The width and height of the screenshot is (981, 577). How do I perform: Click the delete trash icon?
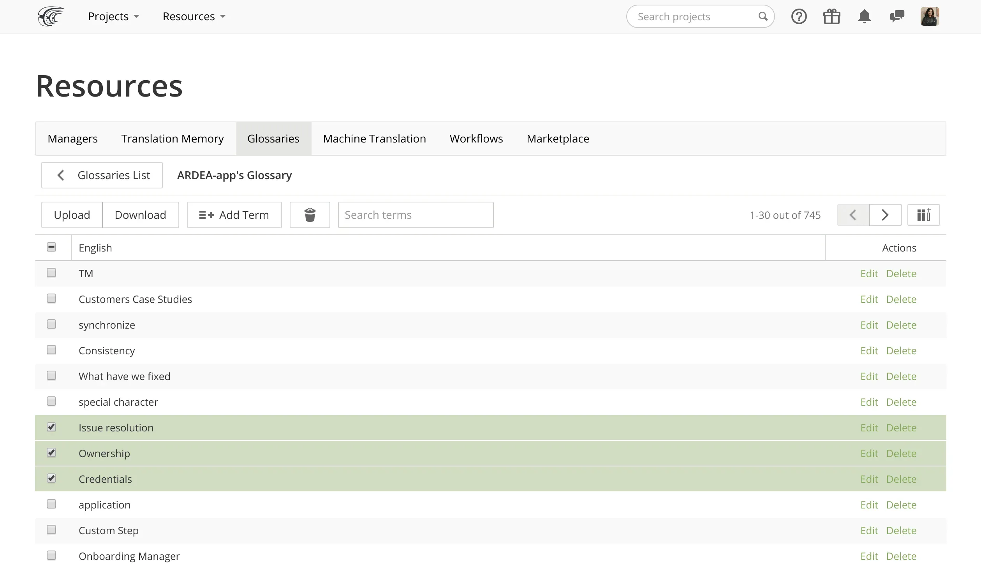pos(309,214)
